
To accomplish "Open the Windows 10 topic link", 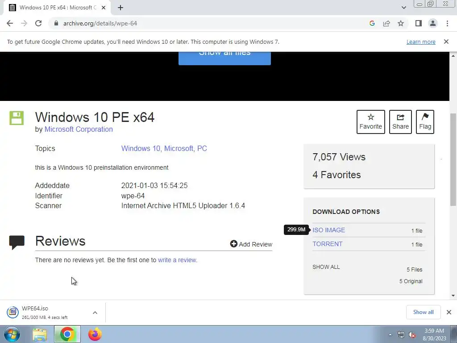I will (141, 148).
